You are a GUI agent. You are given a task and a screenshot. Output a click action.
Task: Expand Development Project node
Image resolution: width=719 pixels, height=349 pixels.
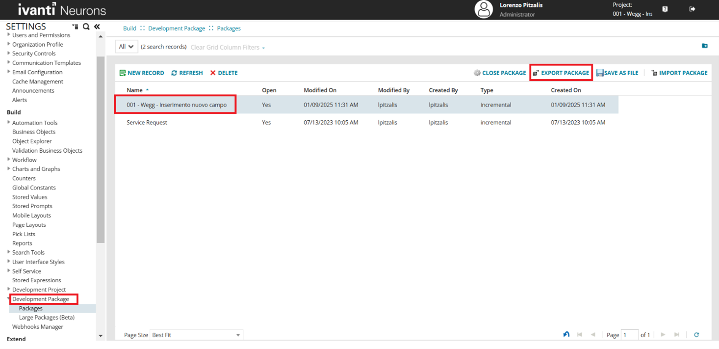coord(9,289)
